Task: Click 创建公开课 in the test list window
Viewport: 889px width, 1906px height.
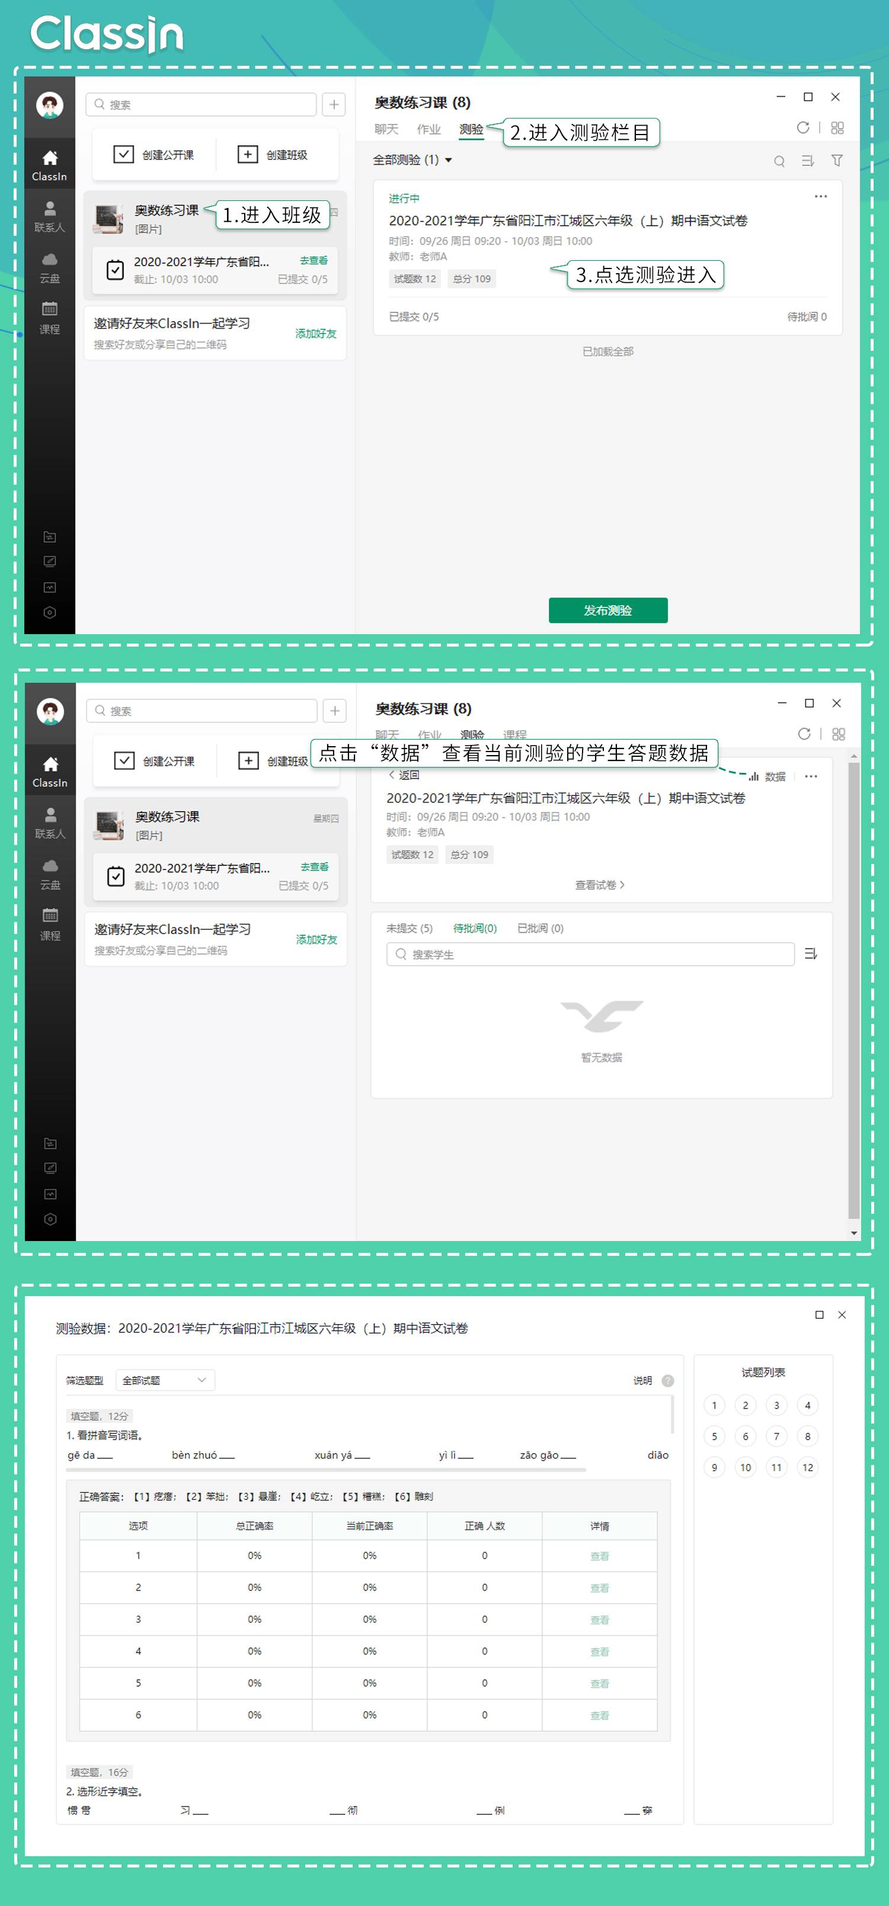Action: click(154, 155)
